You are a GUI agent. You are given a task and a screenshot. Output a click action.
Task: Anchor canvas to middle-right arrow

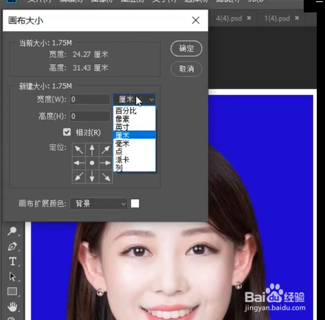click(106, 163)
